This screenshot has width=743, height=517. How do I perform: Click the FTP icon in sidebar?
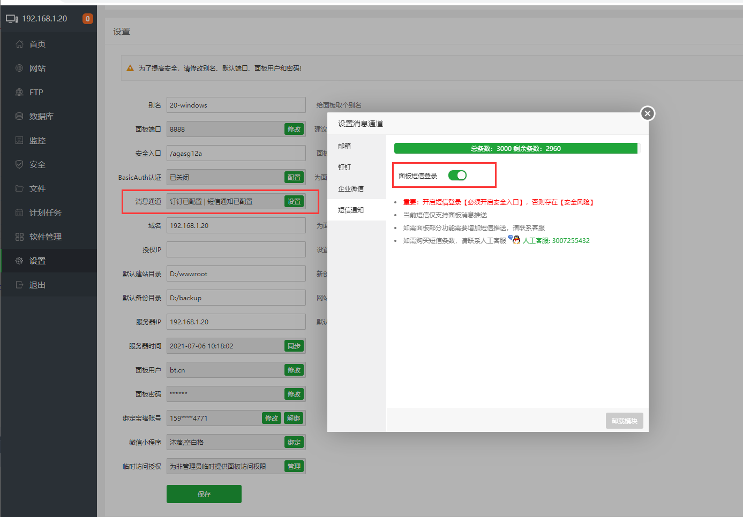(19, 92)
